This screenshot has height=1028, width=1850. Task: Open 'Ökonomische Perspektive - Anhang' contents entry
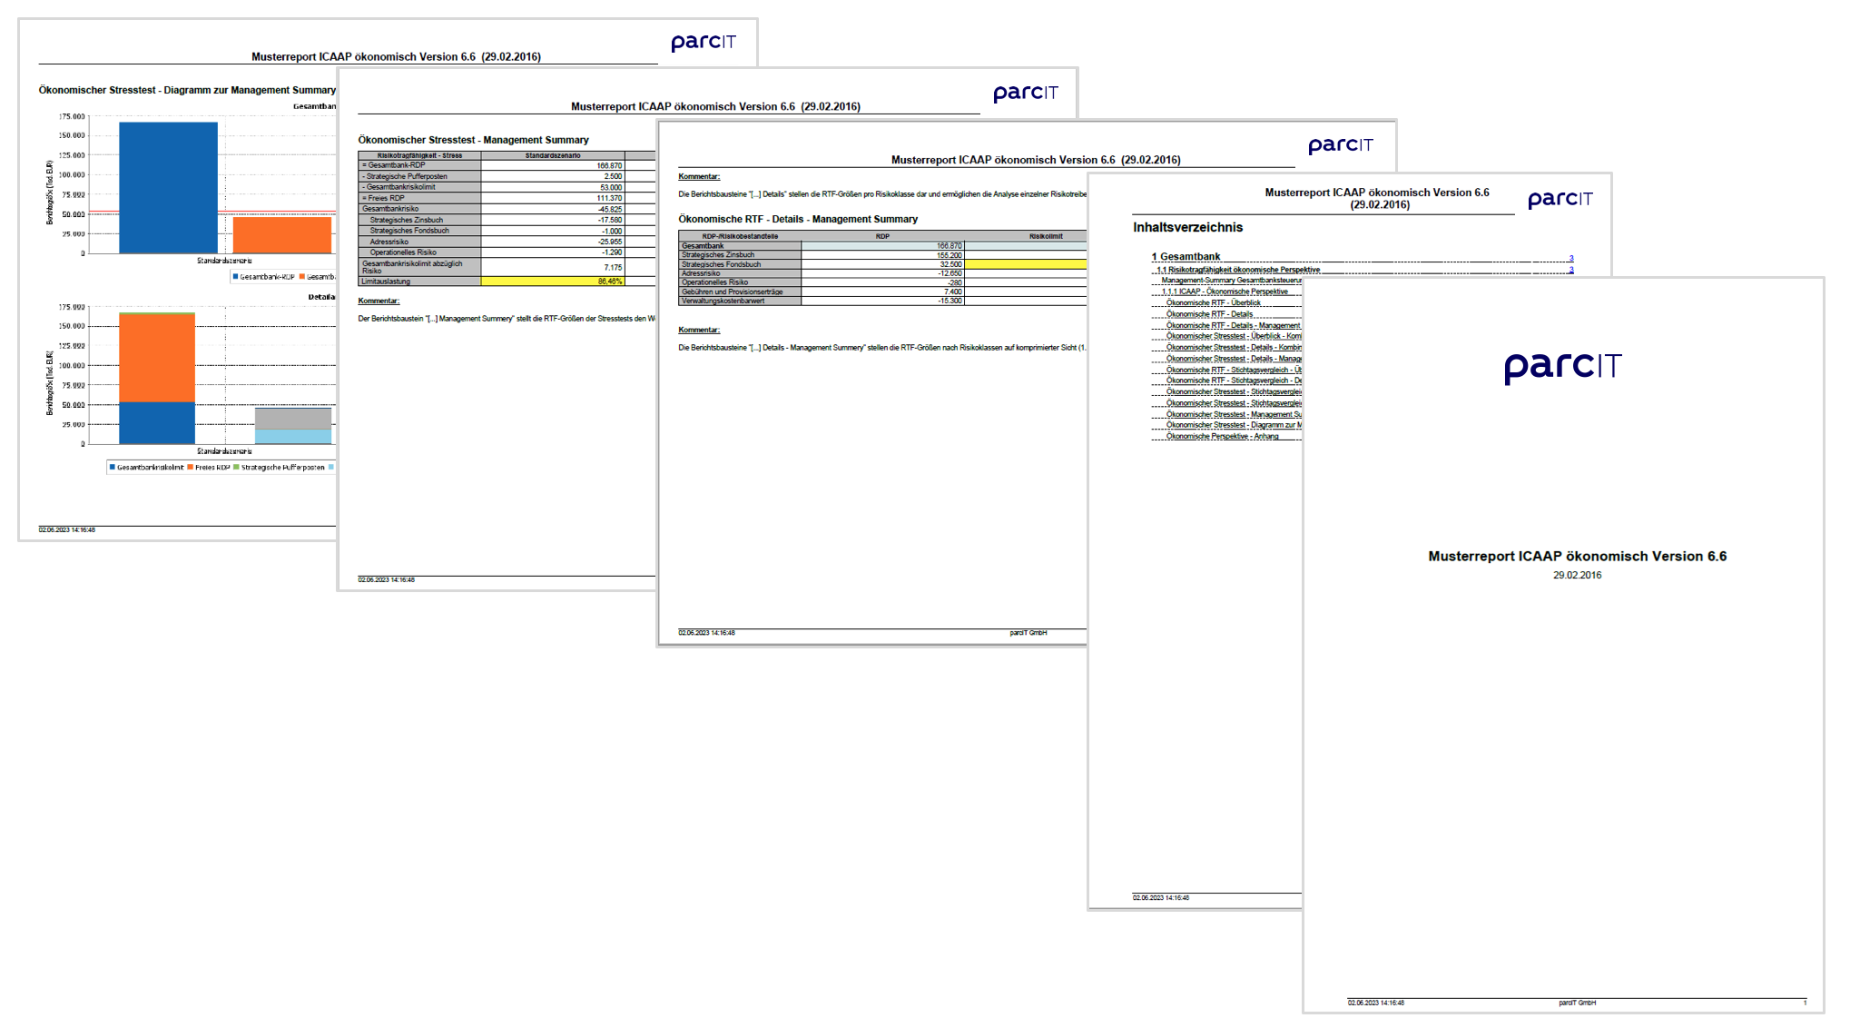[x=1222, y=437]
